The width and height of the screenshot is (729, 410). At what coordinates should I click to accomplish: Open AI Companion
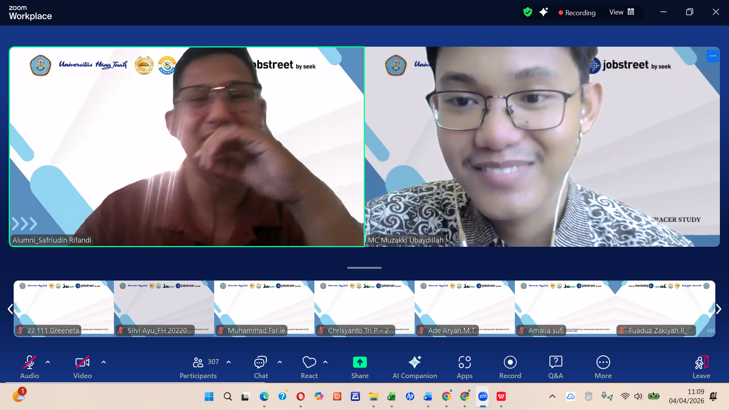[x=415, y=367]
